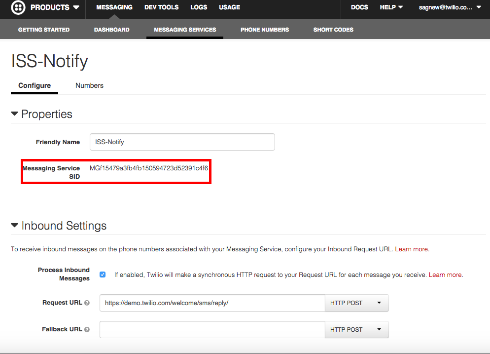The height and width of the screenshot is (354, 490).
Task: Uncheck Process Inbound Messages checkbox
Action: [103, 275]
